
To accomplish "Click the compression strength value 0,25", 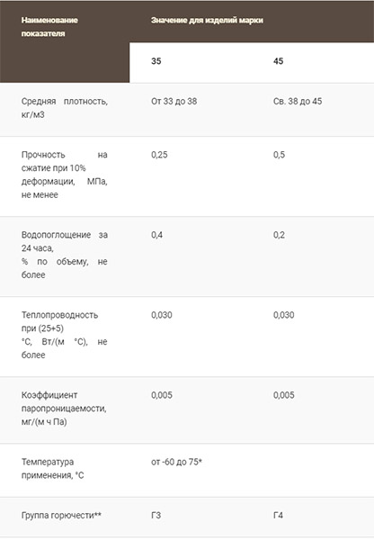I will click(159, 155).
